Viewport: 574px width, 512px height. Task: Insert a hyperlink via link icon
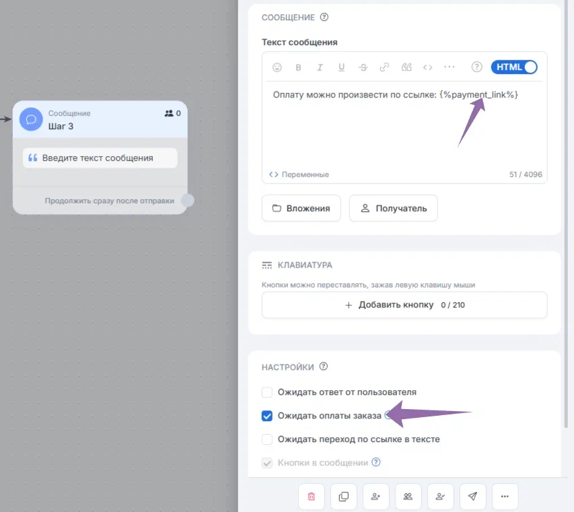(384, 67)
